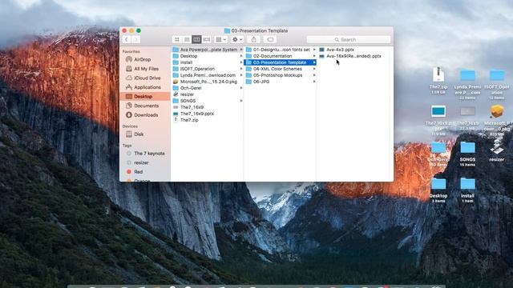Open AirDrop in the sidebar
The width and height of the screenshot is (513, 288).
click(142, 59)
